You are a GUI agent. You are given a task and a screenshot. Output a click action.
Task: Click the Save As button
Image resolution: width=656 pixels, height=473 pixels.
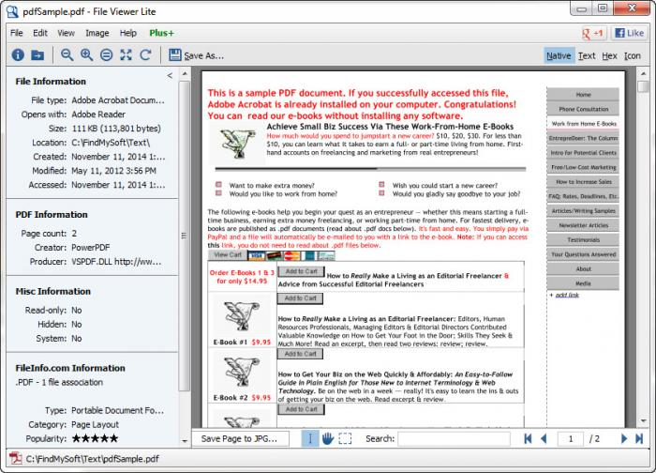tap(195, 55)
